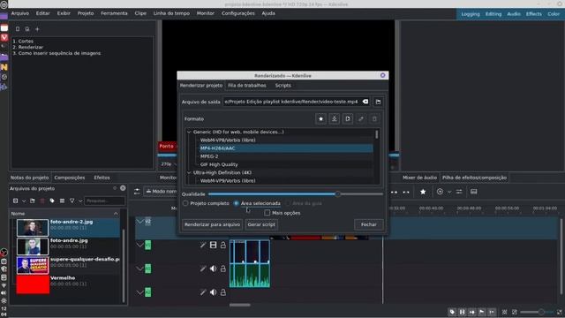Viewport: 565px width, 318px height.
Task: Open the Linha do tempo menu
Action: [171, 13]
